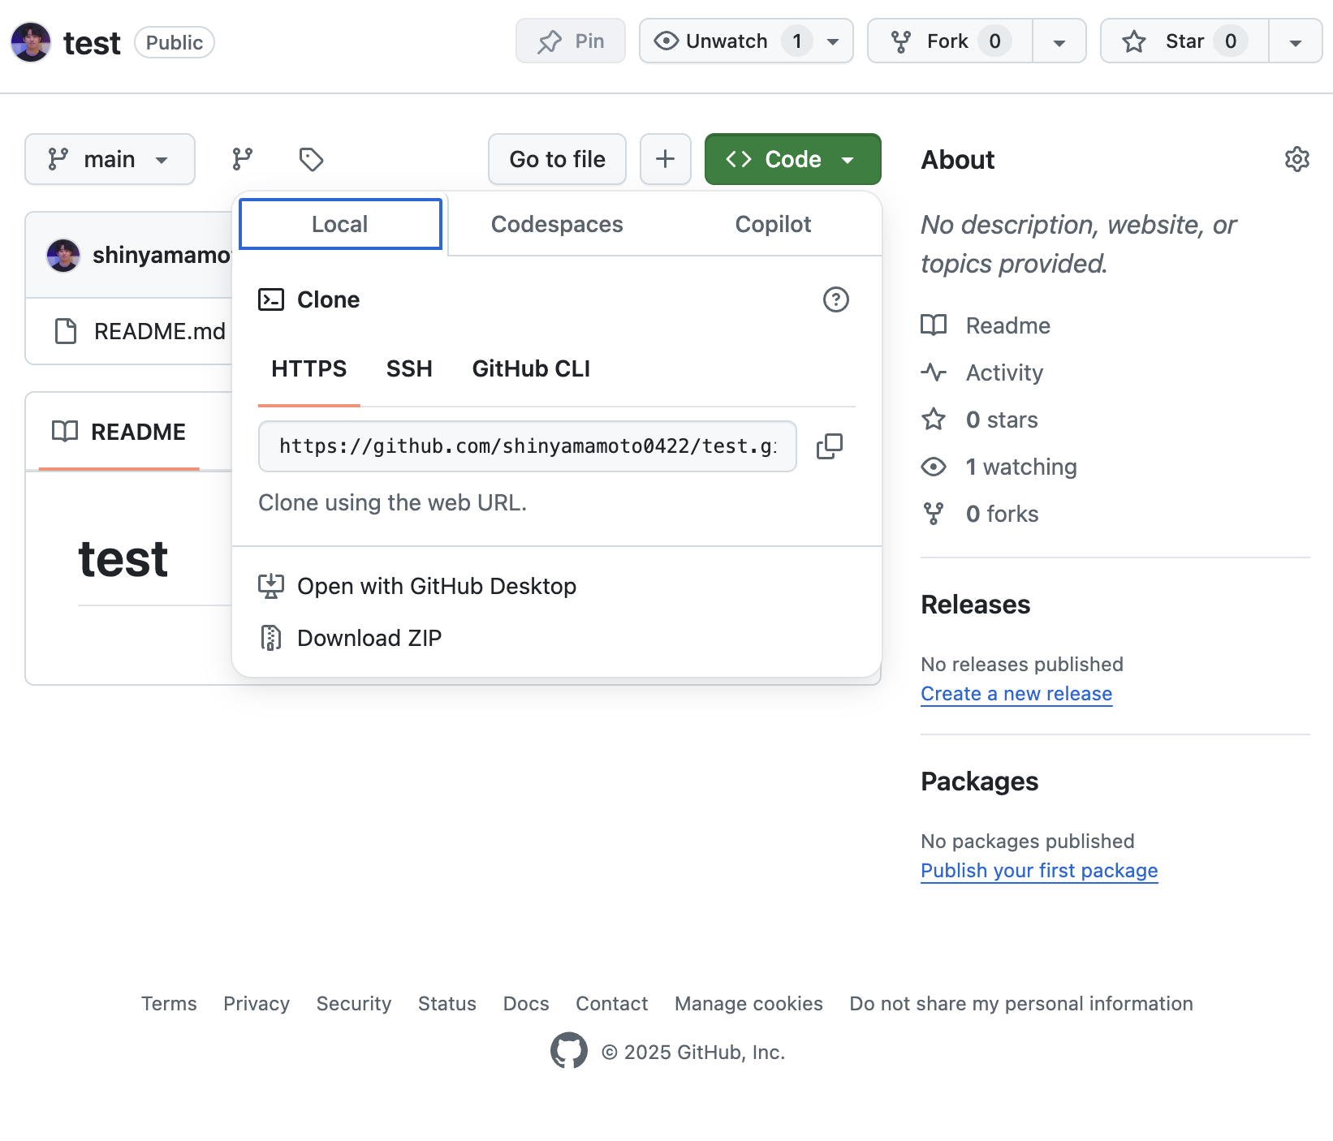Open the Status footer link
This screenshot has width=1333, height=1141.
tap(447, 1004)
